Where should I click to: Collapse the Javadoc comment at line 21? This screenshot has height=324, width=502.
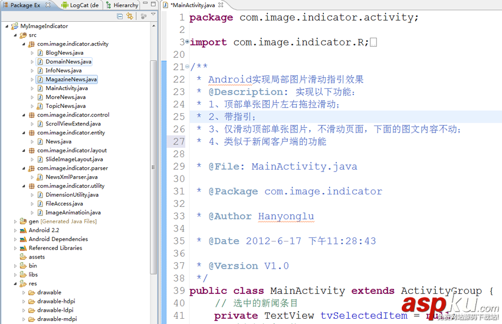187,67
